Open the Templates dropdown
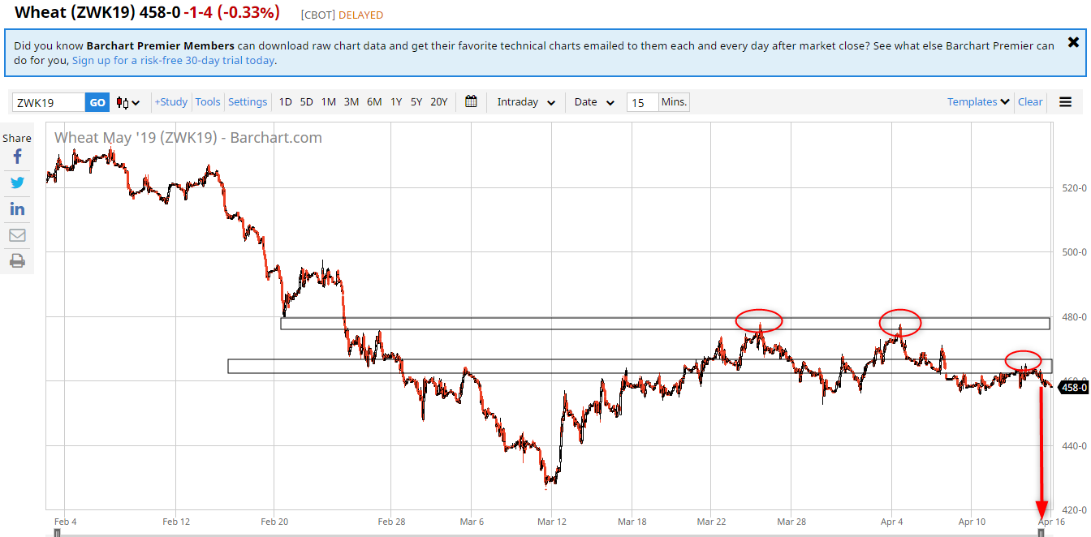 [978, 102]
